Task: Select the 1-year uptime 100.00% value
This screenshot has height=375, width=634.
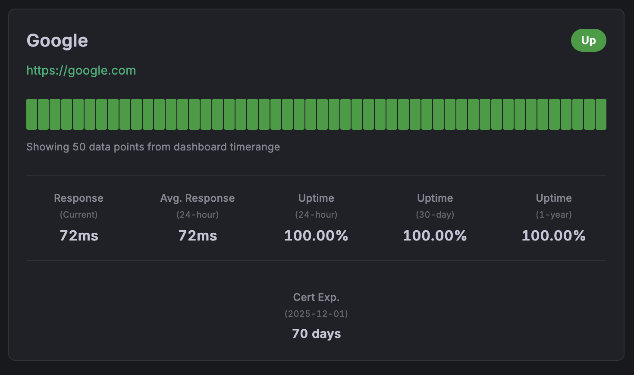Action: (553, 236)
